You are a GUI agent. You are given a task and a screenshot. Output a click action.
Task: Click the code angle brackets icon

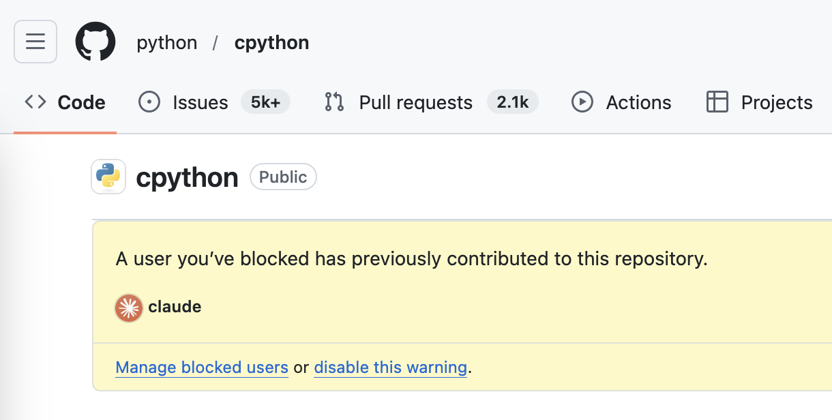click(x=34, y=102)
